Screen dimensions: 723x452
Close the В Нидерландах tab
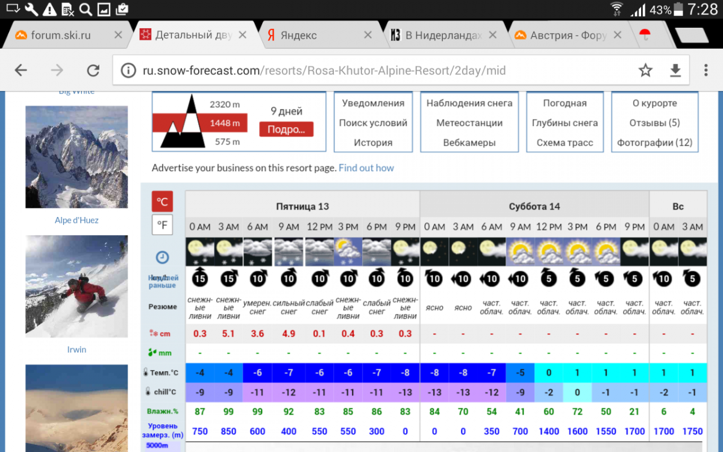(493, 35)
